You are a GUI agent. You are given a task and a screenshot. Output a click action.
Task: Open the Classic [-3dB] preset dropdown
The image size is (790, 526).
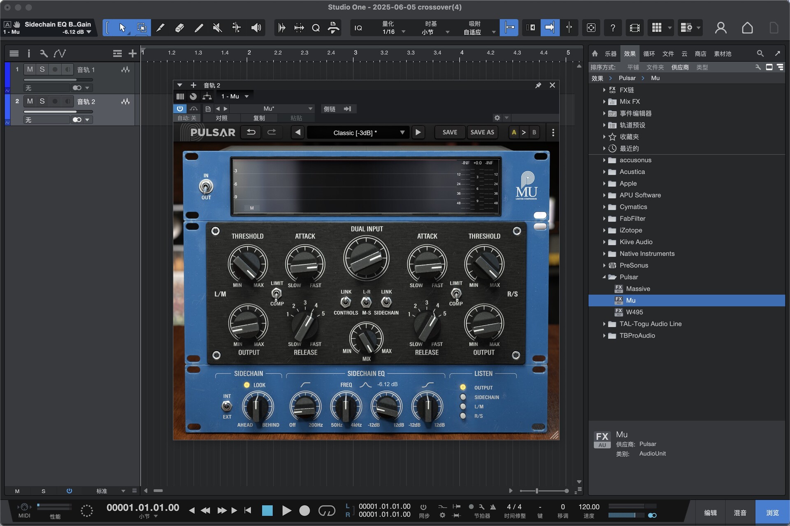click(358, 133)
